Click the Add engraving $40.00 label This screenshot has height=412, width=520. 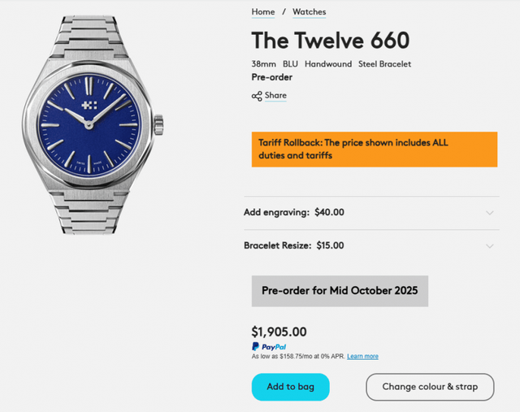[294, 213]
